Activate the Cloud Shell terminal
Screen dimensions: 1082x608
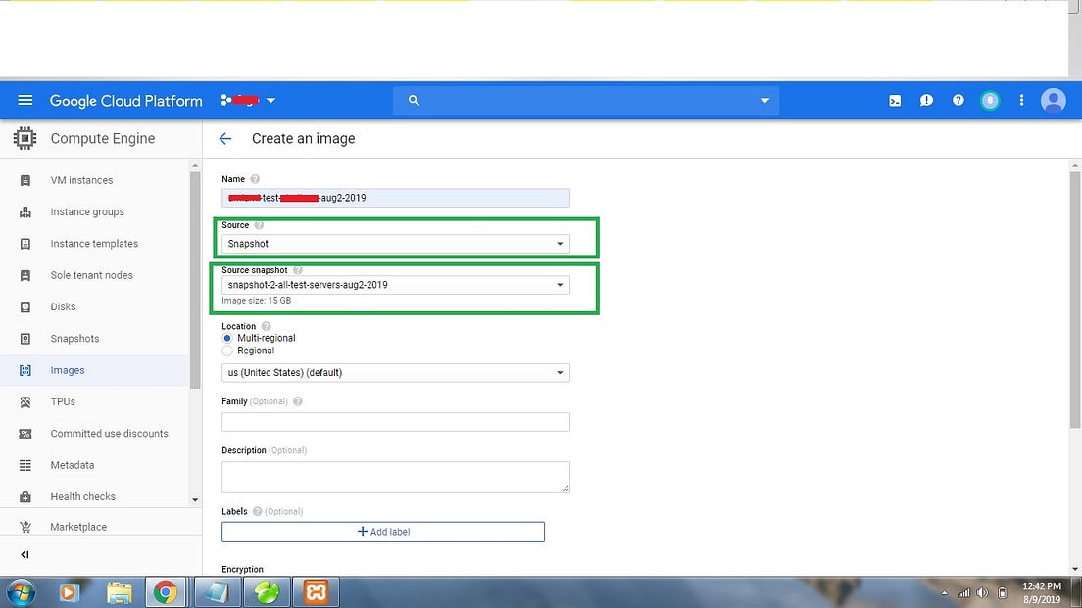click(x=894, y=100)
